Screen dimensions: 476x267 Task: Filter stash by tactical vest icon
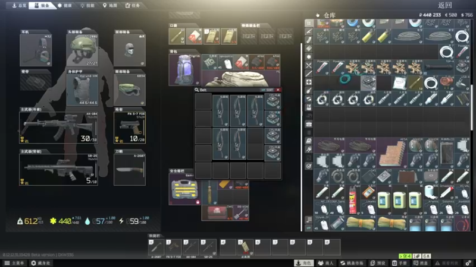point(309,107)
